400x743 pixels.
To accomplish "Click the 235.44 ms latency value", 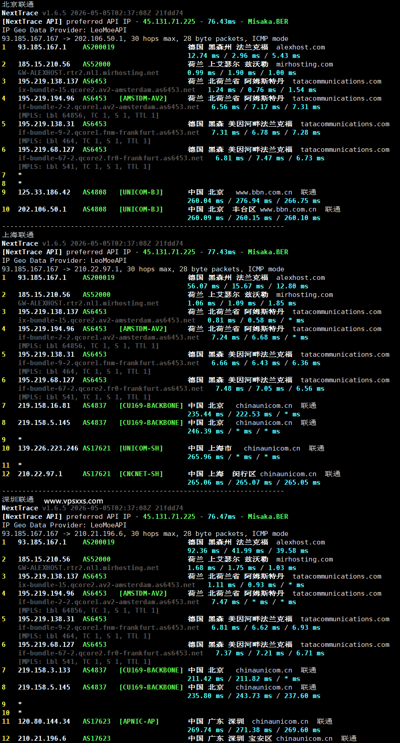I will pyautogui.click(x=205, y=414).
